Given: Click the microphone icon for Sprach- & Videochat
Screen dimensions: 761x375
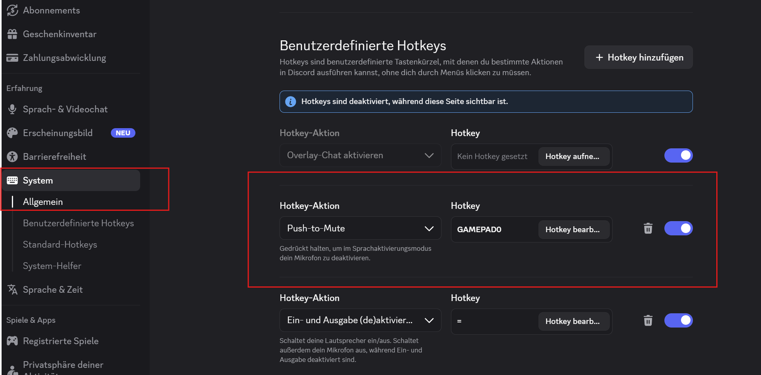Looking at the screenshot, I should click(12, 109).
